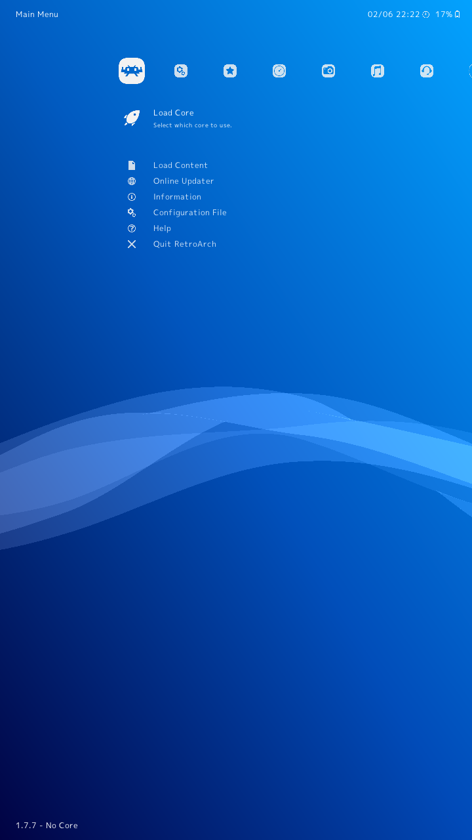
Task: Click the rocket icon beside Load Core
Action: click(x=132, y=118)
